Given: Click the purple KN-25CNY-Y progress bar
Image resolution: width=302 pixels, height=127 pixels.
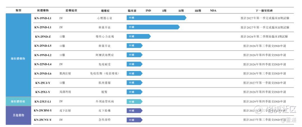Looking at the screenshot, I should click(x=135, y=120).
